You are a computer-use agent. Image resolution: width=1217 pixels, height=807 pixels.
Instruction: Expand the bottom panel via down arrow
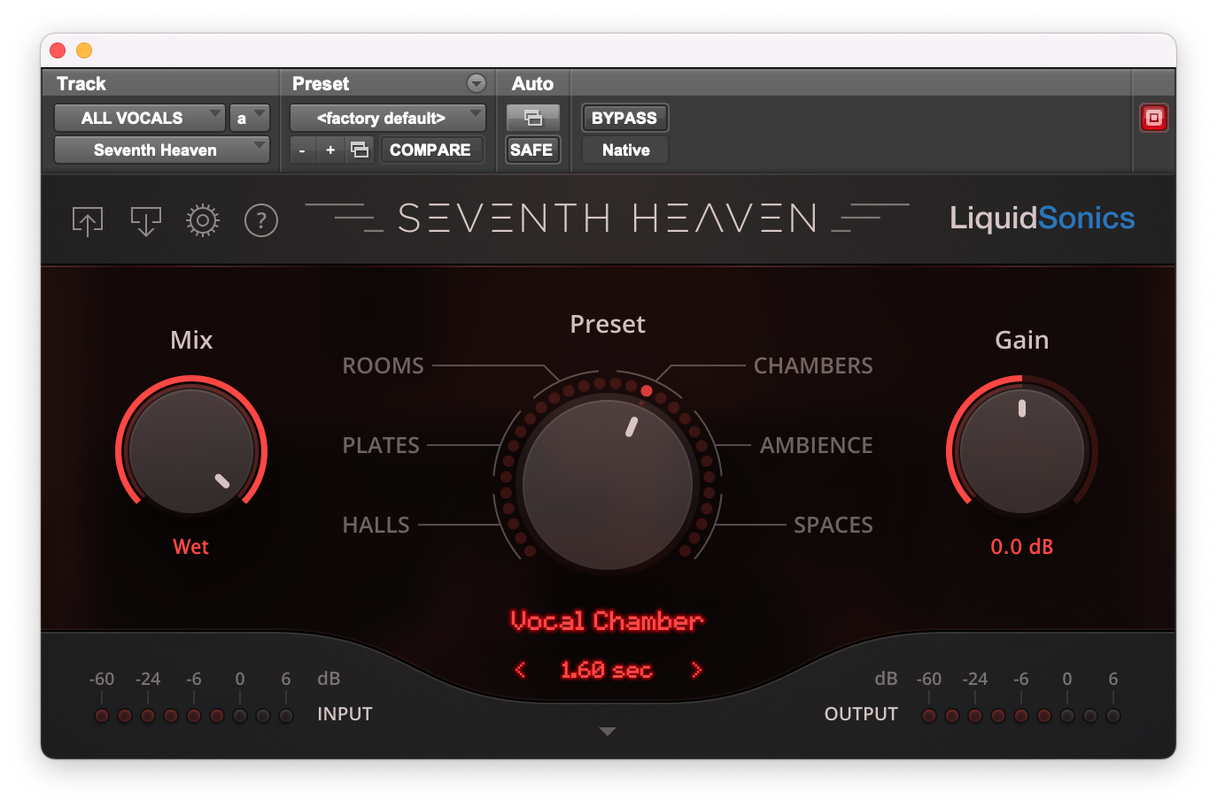(608, 731)
